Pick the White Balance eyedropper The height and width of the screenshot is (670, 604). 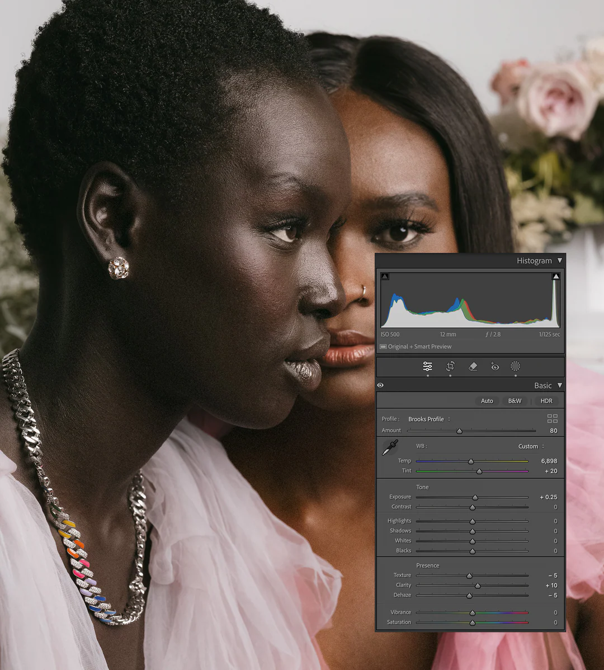390,447
